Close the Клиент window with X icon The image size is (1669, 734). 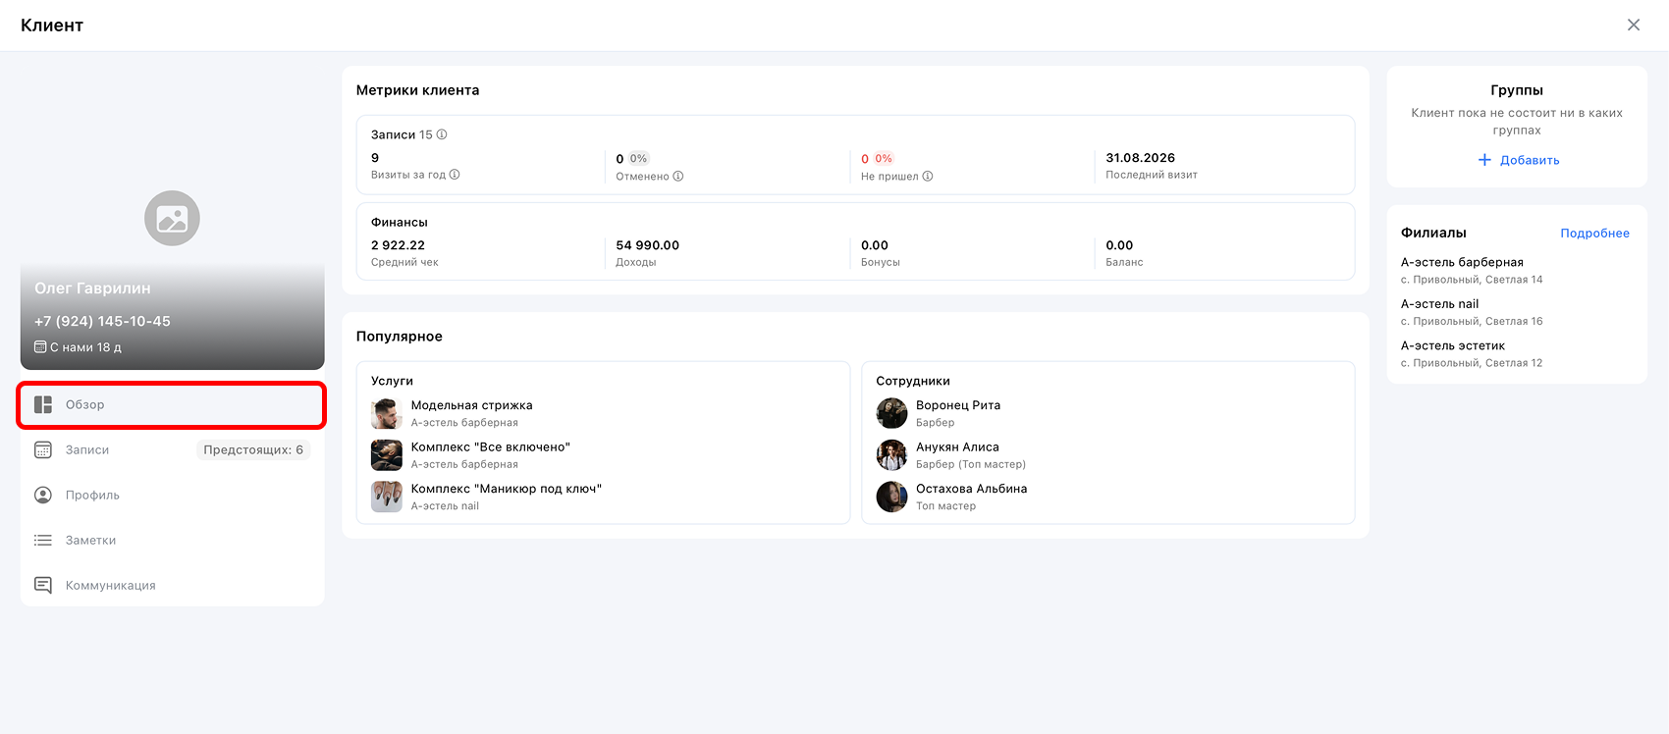pos(1634,25)
